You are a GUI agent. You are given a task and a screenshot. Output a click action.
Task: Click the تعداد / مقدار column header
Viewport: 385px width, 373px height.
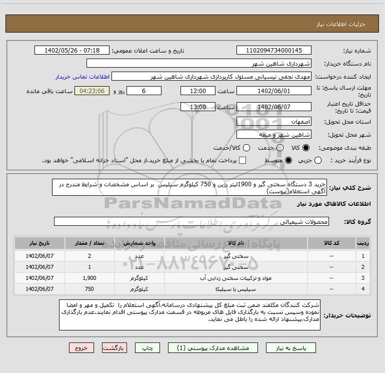pyautogui.click(x=89, y=243)
